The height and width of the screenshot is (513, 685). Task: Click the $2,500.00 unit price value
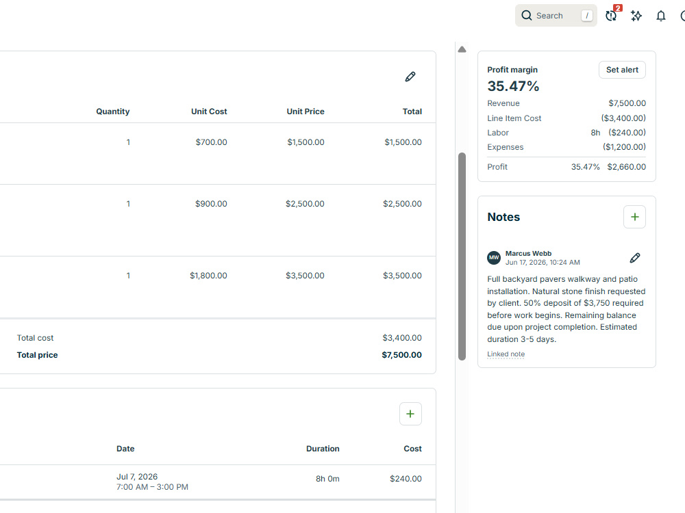305,204
